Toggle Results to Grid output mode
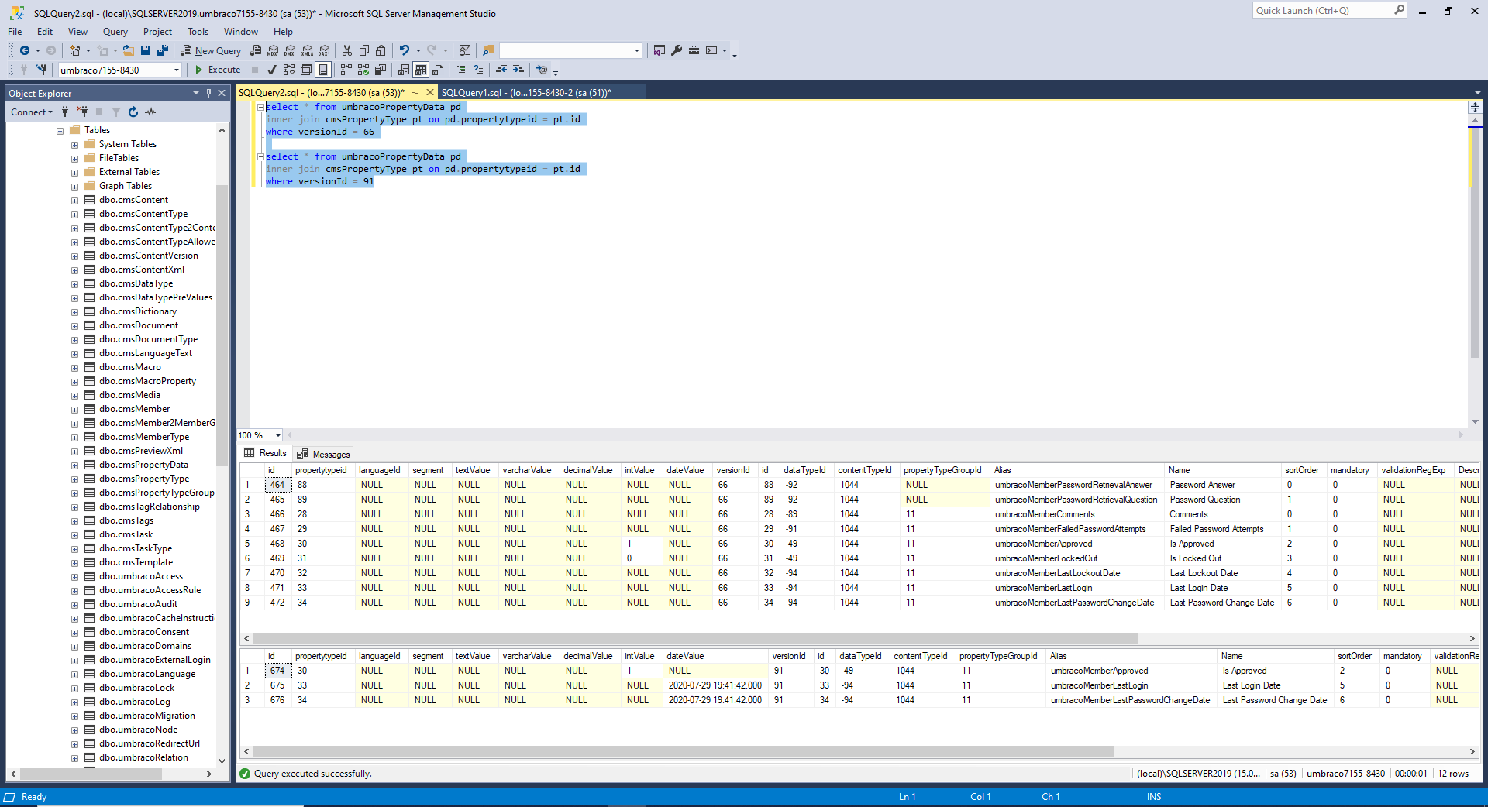 click(x=421, y=70)
